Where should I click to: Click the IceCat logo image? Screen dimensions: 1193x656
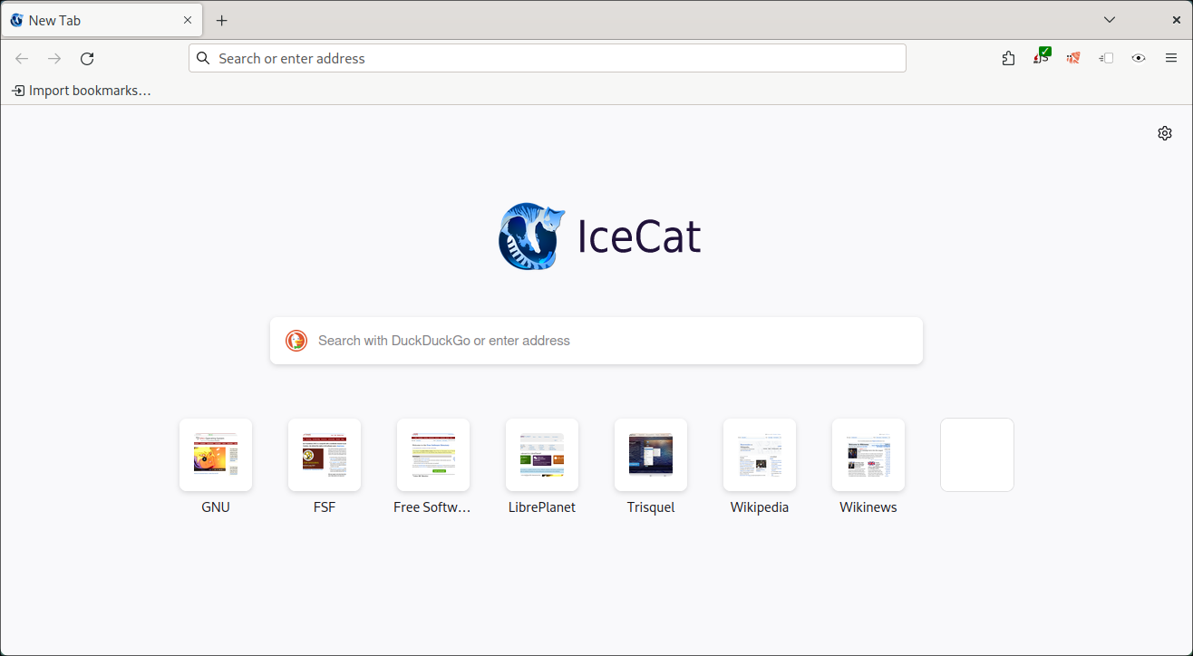tap(532, 236)
